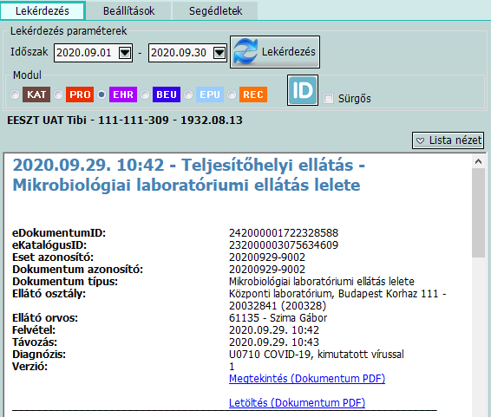The width and height of the screenshot is (491, 417).
Task: Expand the Lista nézet view selector
Action: (448, 140)
